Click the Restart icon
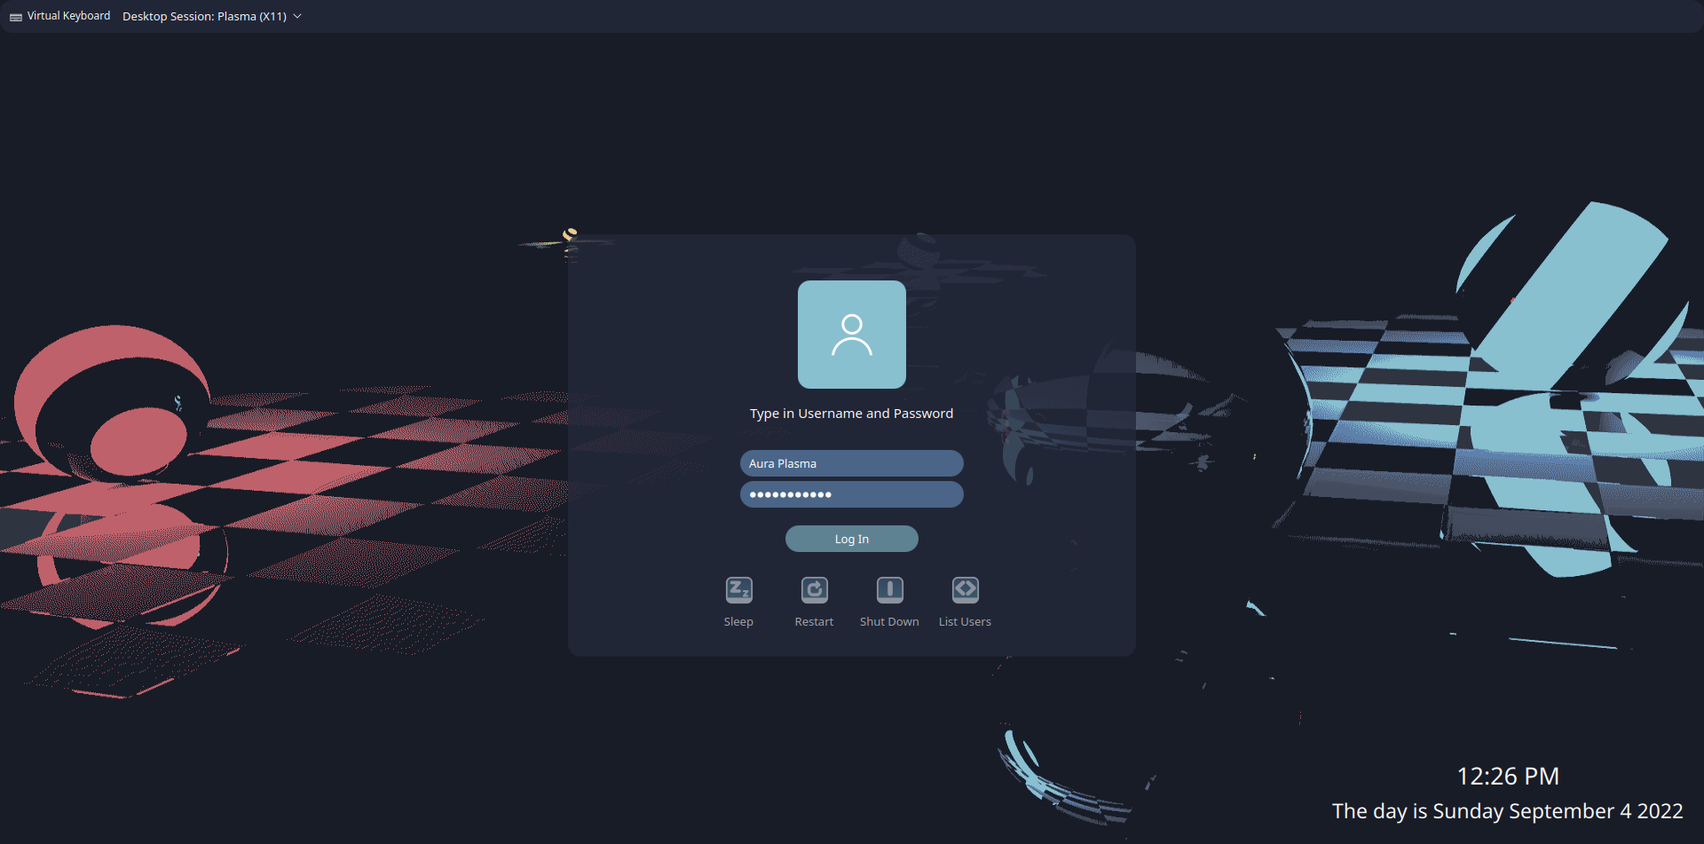 [814, 590]
